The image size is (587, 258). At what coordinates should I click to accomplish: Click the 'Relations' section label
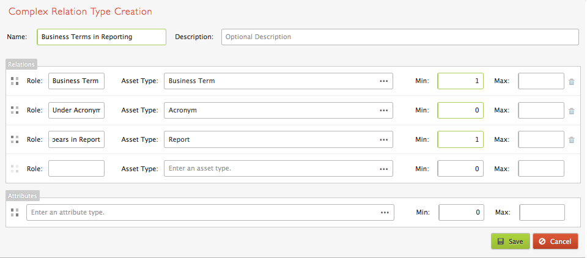click(21, 64)
